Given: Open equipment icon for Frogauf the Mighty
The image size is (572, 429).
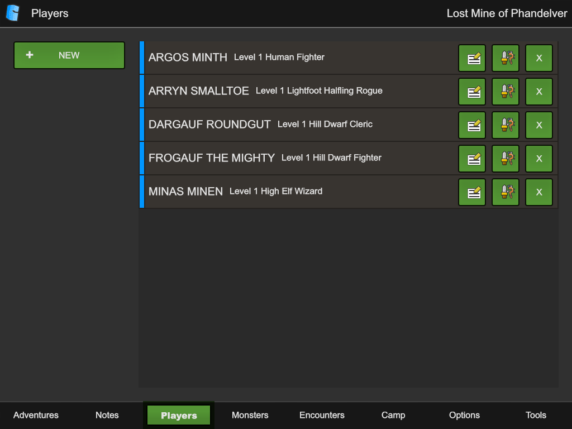Looking at the screenshot, I should coord(506,159).
